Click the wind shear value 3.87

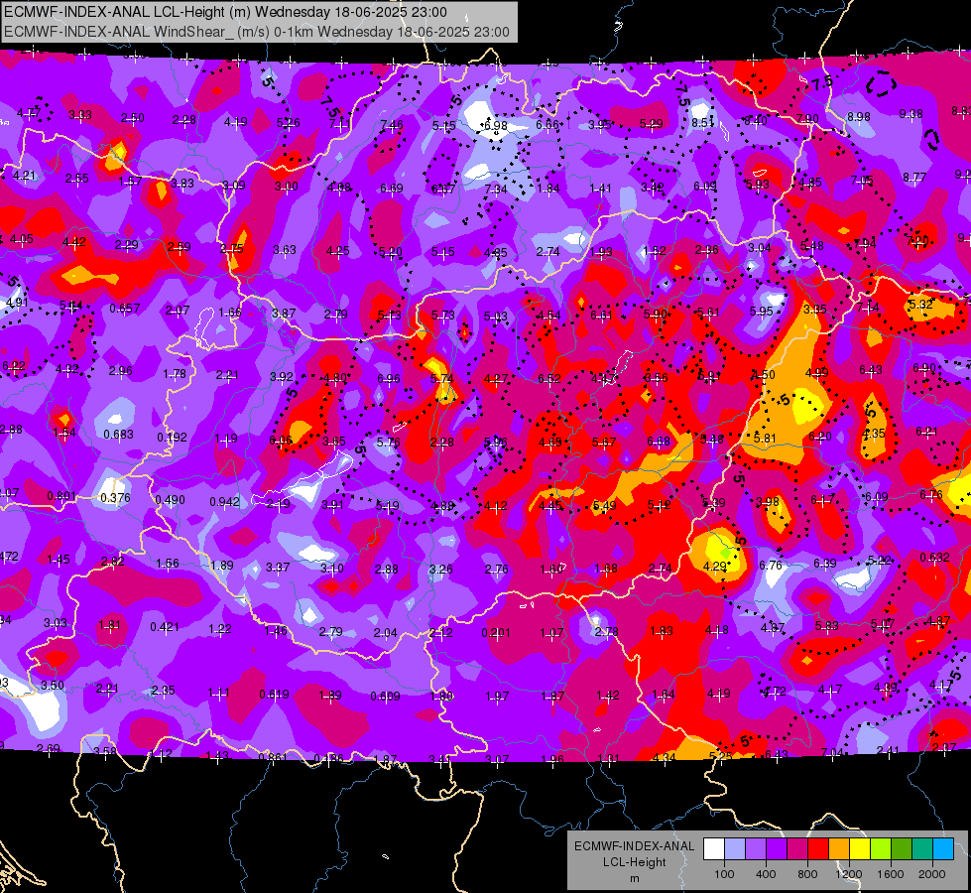point(283,313)
